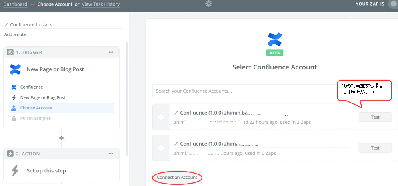
Task: Select the Confluence app step
Action: coord(62,87)
